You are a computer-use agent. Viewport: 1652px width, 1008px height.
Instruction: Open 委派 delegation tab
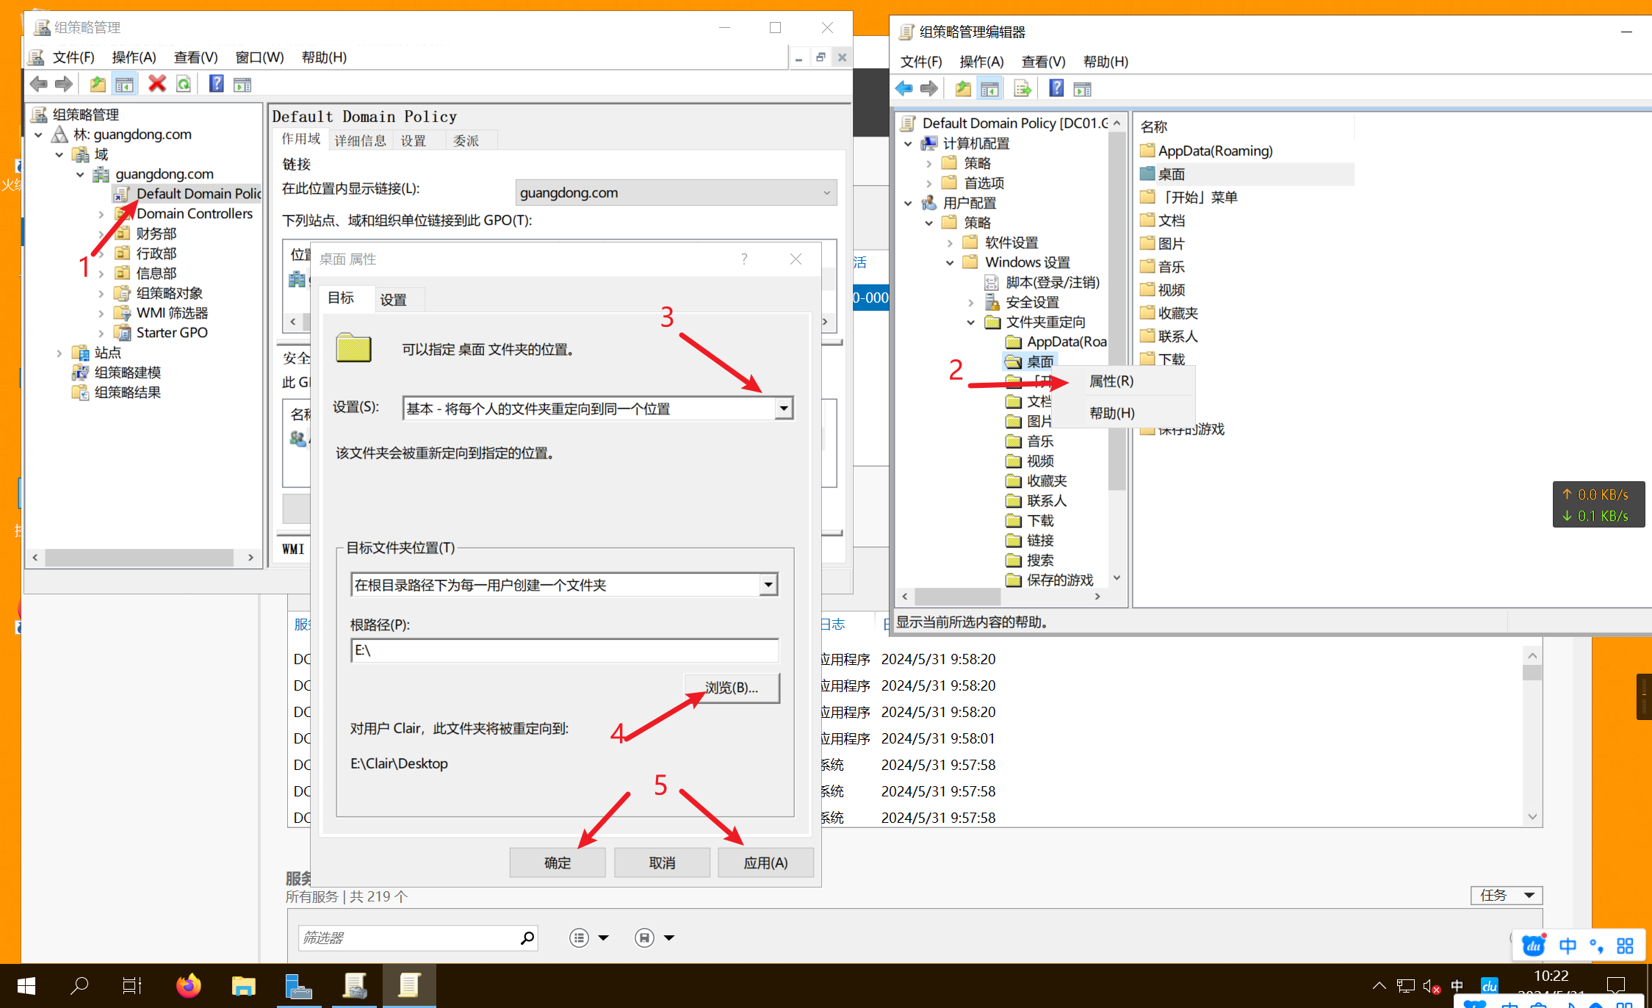(466, 140)
